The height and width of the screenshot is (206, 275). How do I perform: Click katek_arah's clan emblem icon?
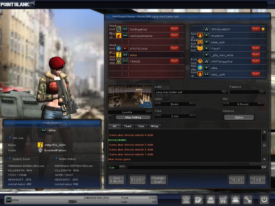pos(200,42)
